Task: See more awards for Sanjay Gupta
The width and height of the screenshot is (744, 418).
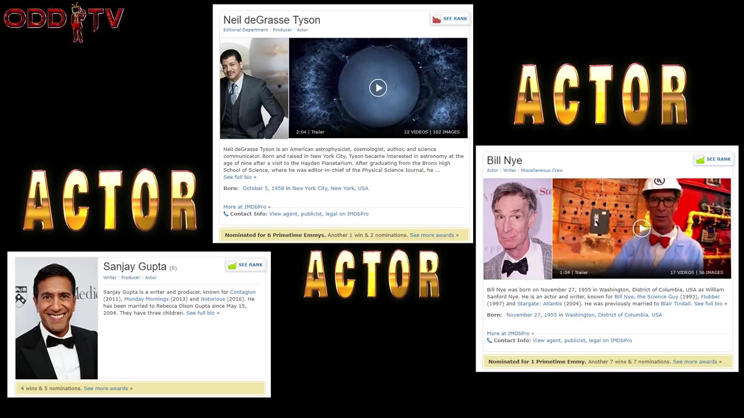Action: [108, 388]
